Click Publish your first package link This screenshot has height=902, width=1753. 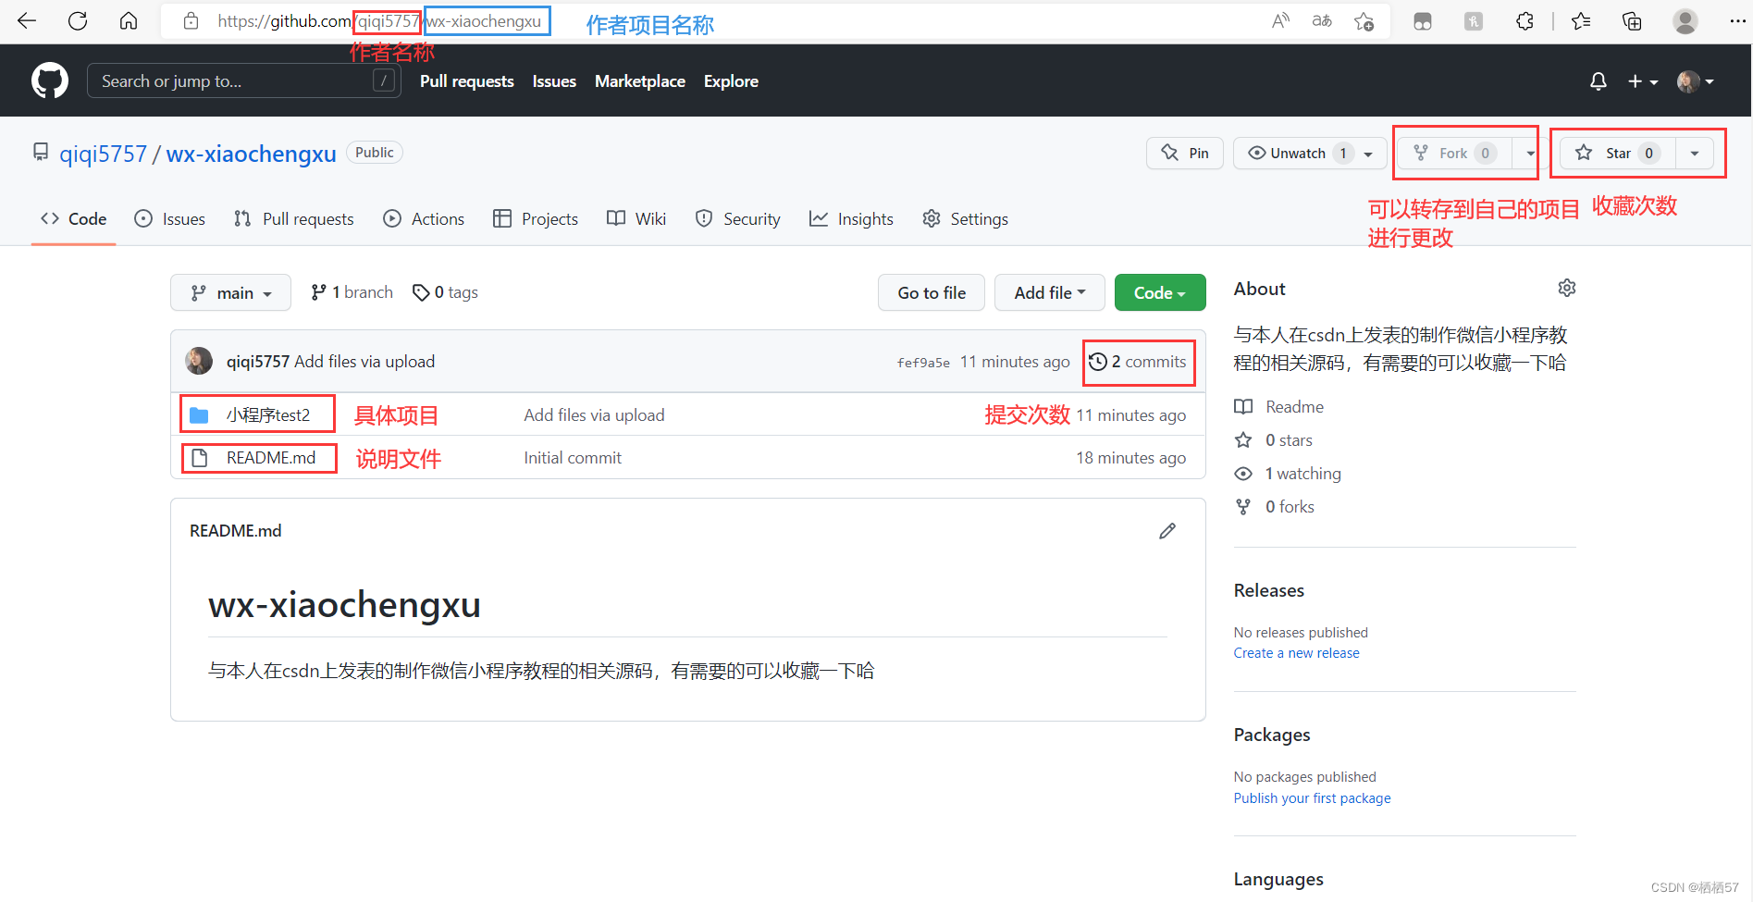pos(1312,798)
